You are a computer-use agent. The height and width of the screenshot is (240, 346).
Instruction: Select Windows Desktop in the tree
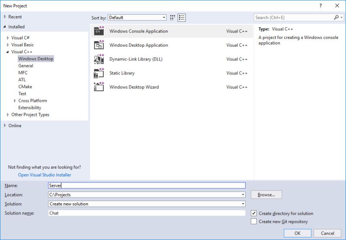(36, 59)
